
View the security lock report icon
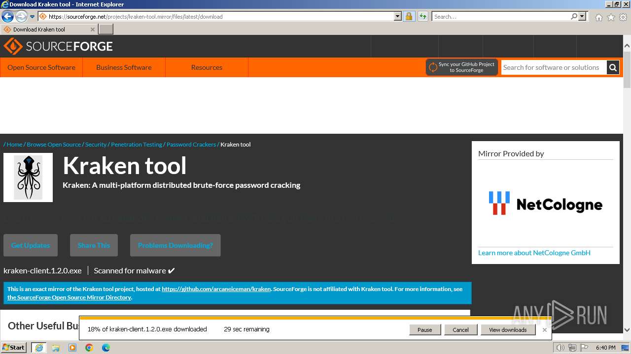[x=409, y=16]
